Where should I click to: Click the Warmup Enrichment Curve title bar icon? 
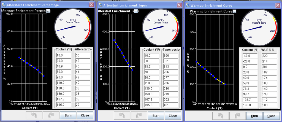[x=188, y=5]
